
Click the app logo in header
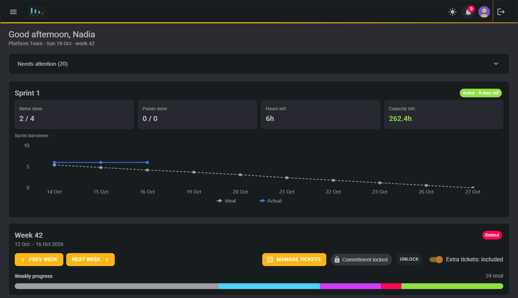pos(37,12)
